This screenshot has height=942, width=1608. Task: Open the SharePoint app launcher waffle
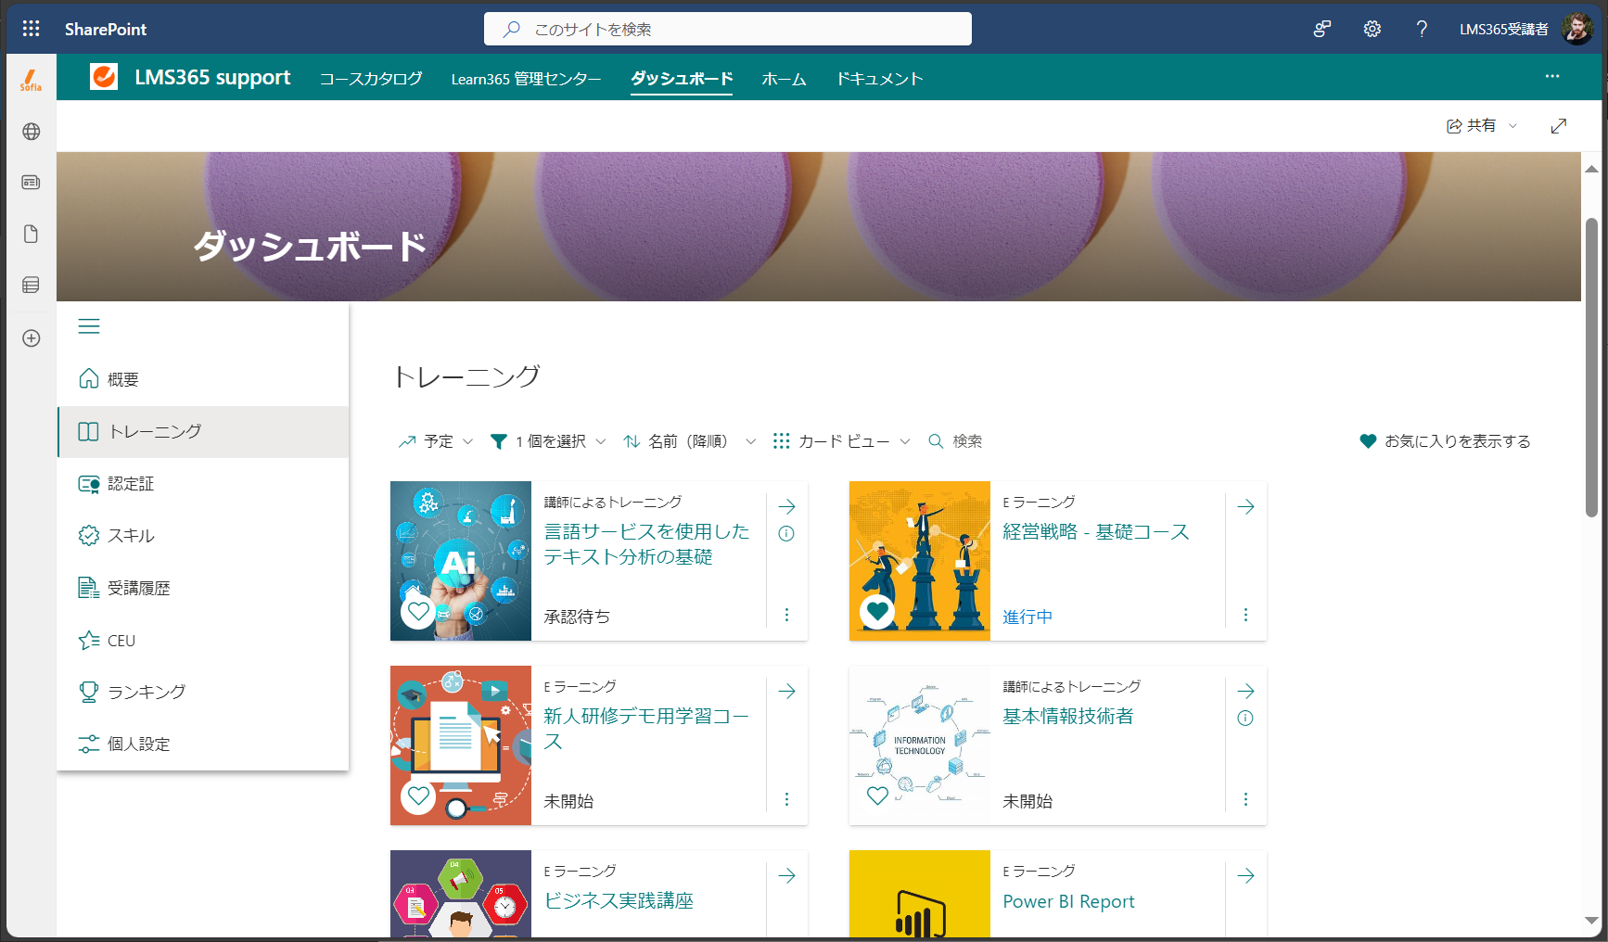pos(31,29)
